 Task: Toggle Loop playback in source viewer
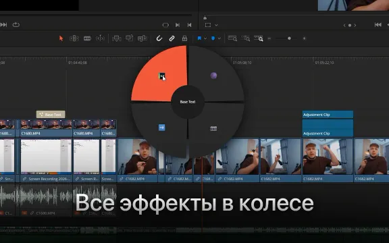(16, 25)
